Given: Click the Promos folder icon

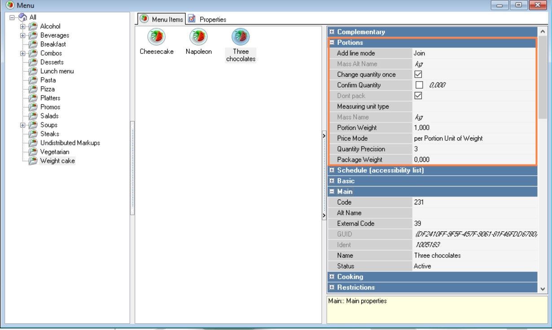Looking at the screenshot, I should (x=33, y=107).
